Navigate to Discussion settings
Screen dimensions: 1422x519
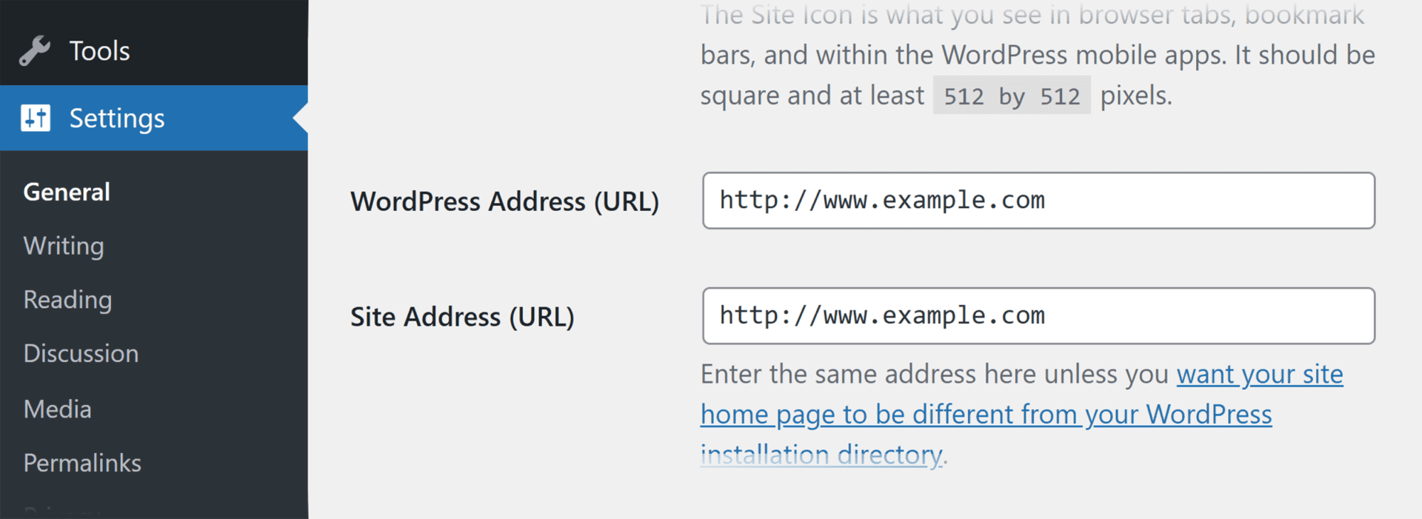tap(81, 354)
